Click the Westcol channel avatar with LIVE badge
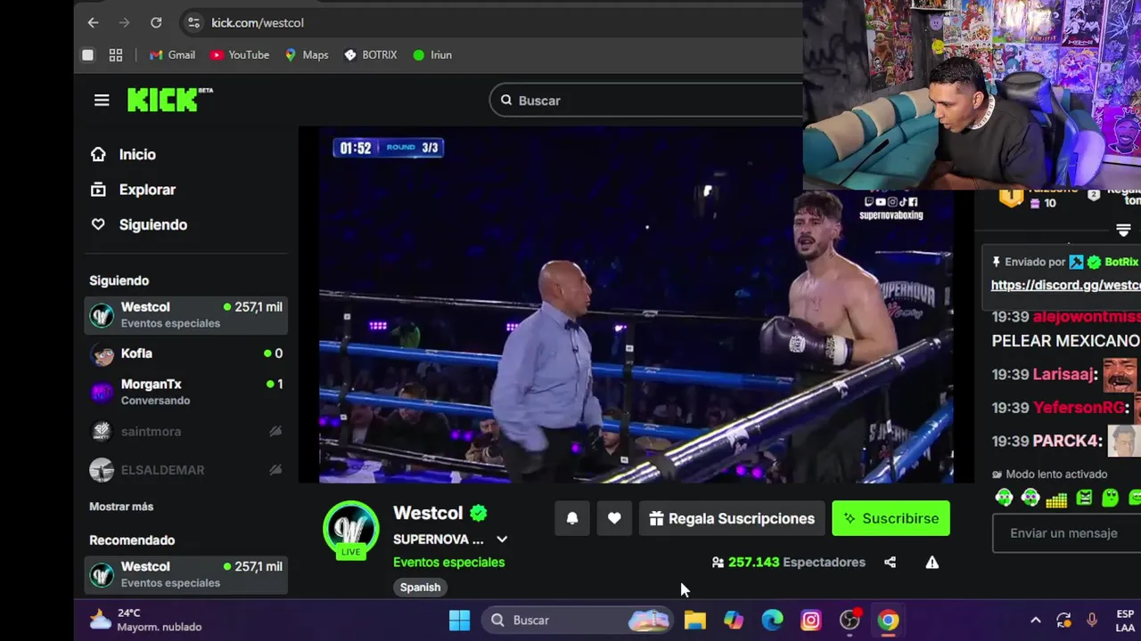 click(350, 529)
